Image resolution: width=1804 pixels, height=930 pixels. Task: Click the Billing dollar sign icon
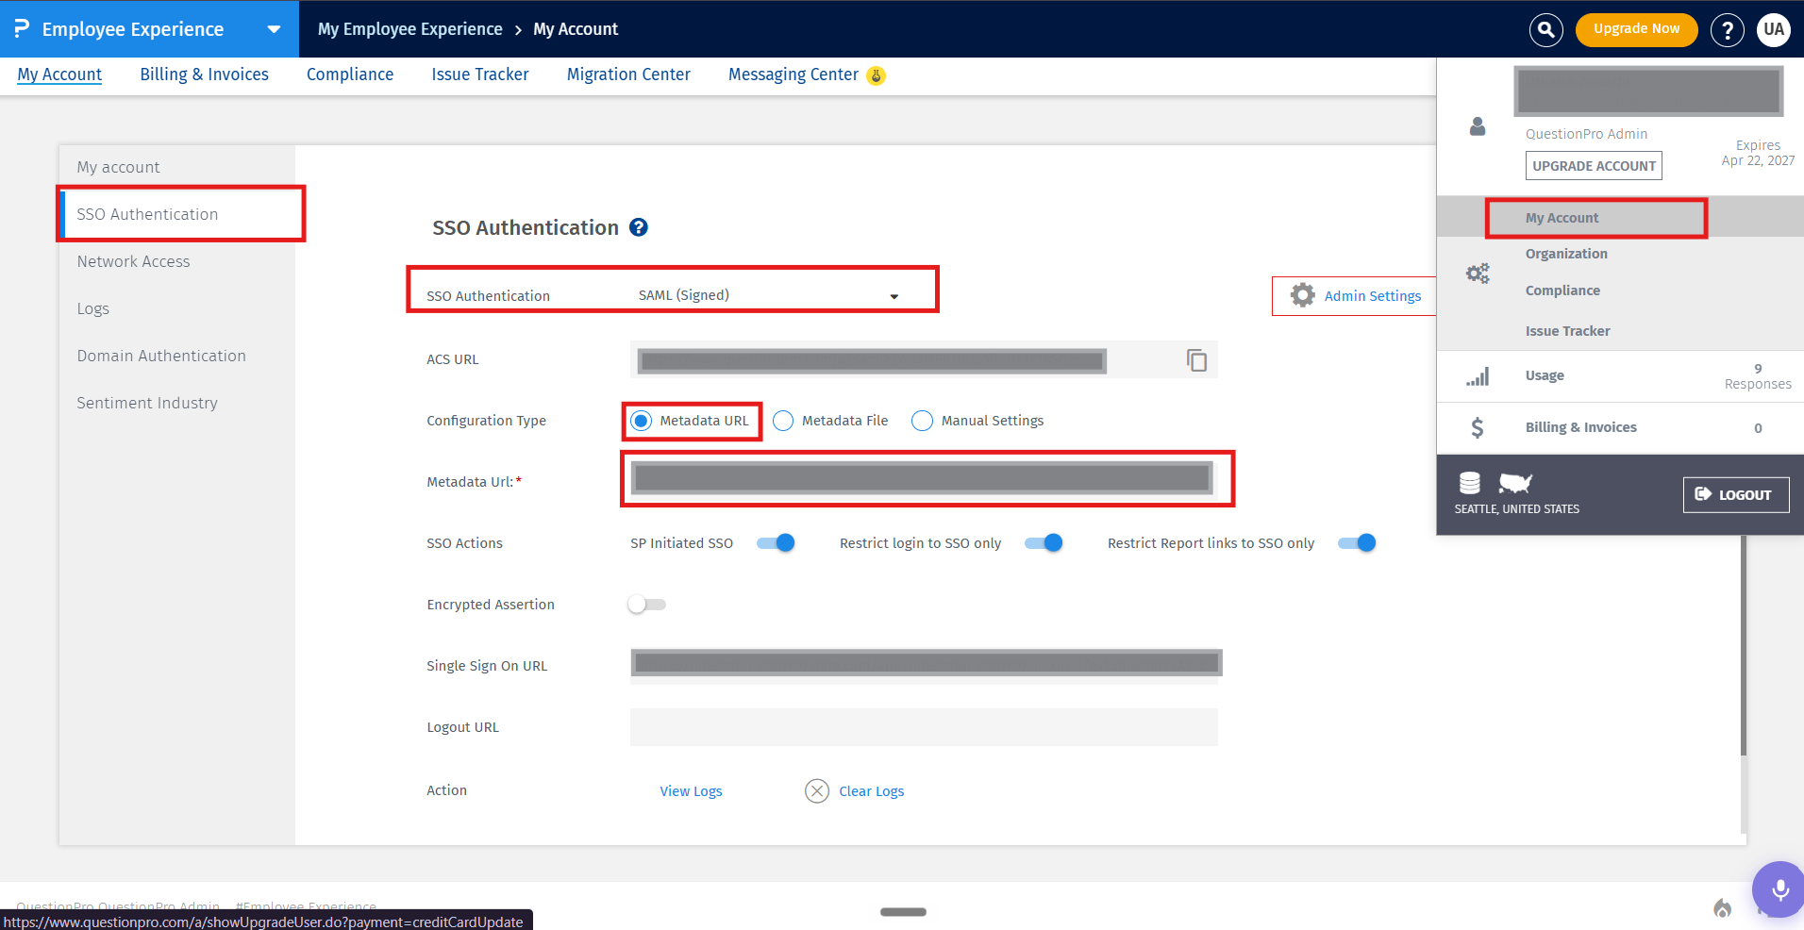tap(1478, 427)
